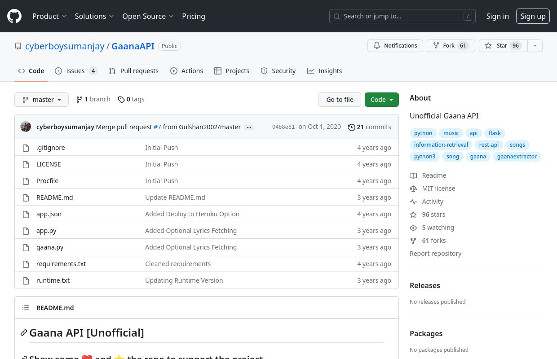Open the Releases section heading
The height and width of the screenshot is (359, 557).
424,285
